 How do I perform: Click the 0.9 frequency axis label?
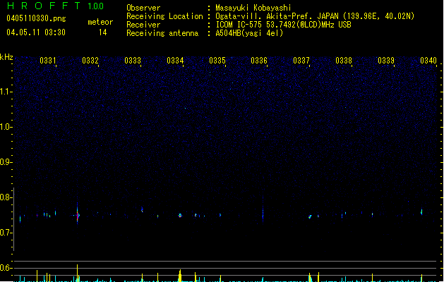coord(6,162)
